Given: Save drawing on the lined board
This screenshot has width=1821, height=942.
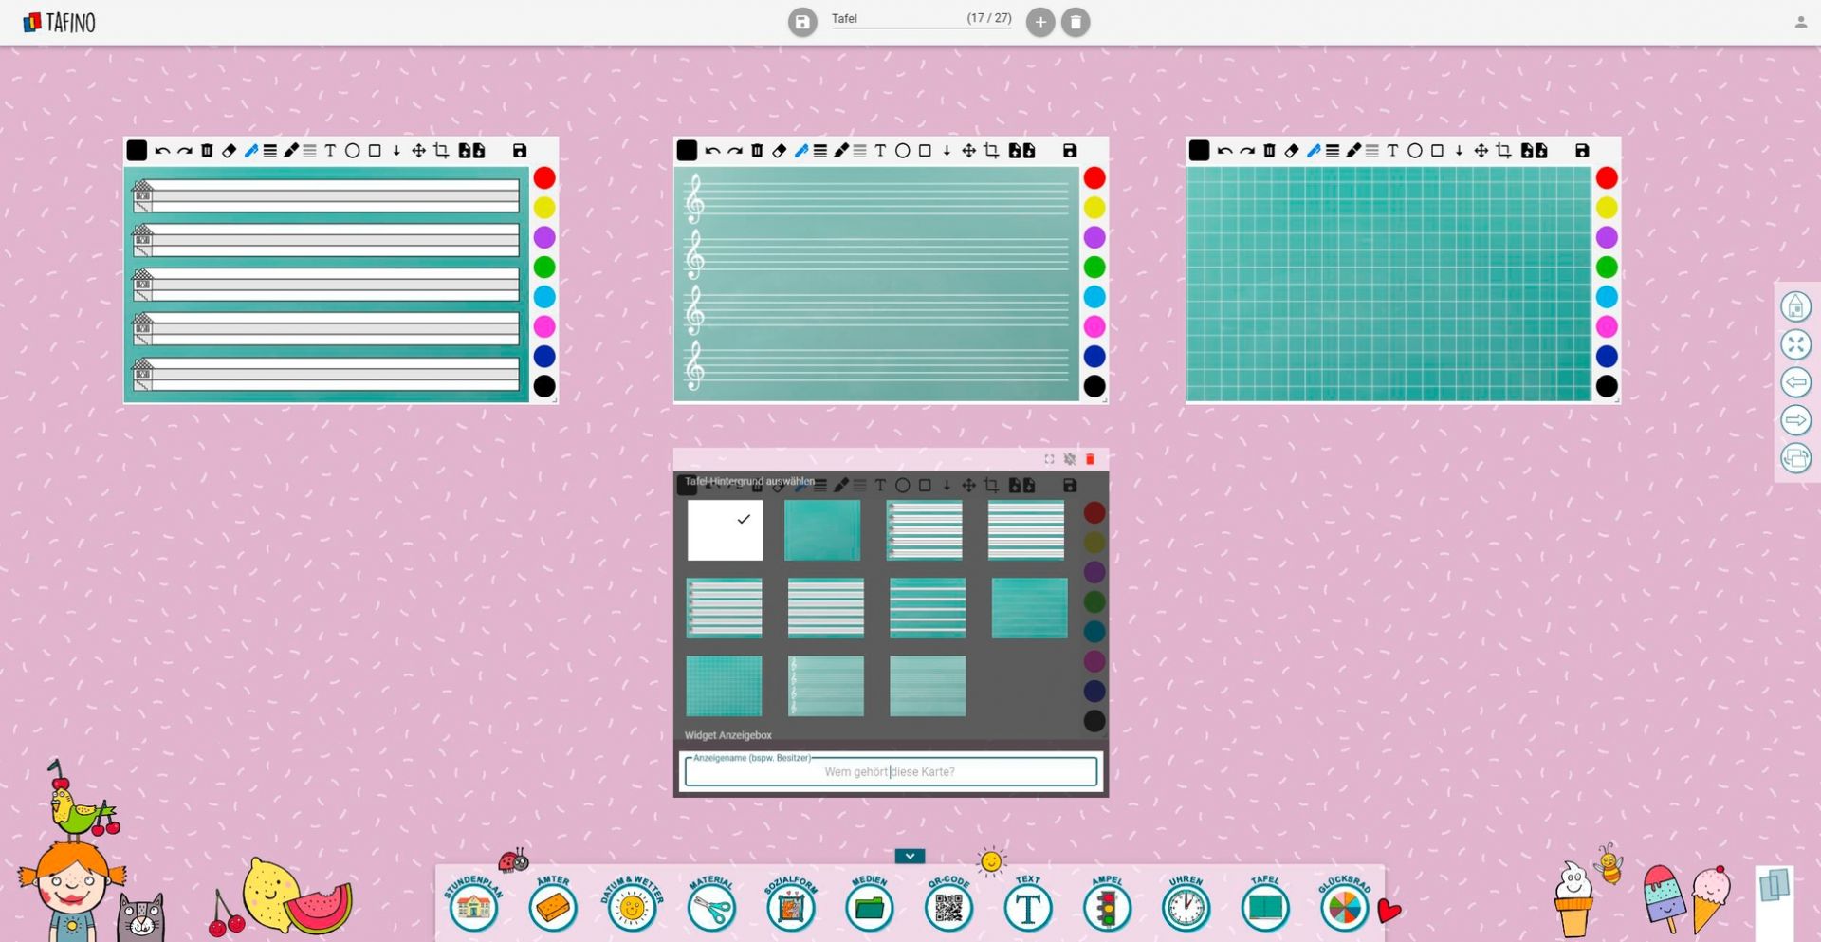Looking at the screenshot, I should coord(520,151).
